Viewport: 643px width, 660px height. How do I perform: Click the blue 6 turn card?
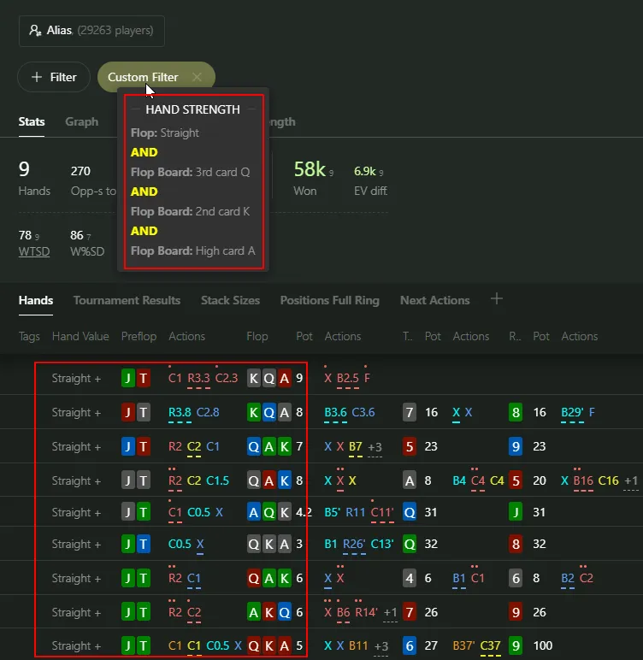coord(410,646)
